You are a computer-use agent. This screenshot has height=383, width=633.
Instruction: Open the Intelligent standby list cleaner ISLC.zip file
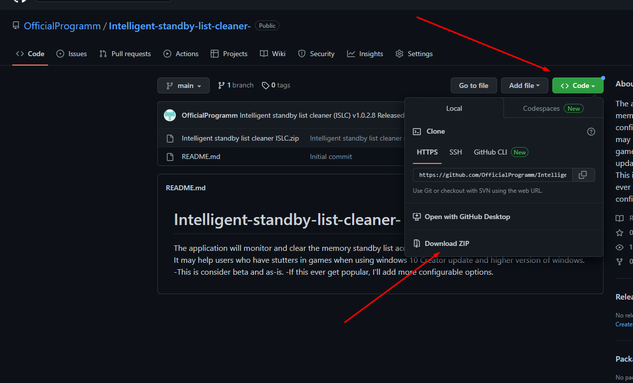click(240, 138)
